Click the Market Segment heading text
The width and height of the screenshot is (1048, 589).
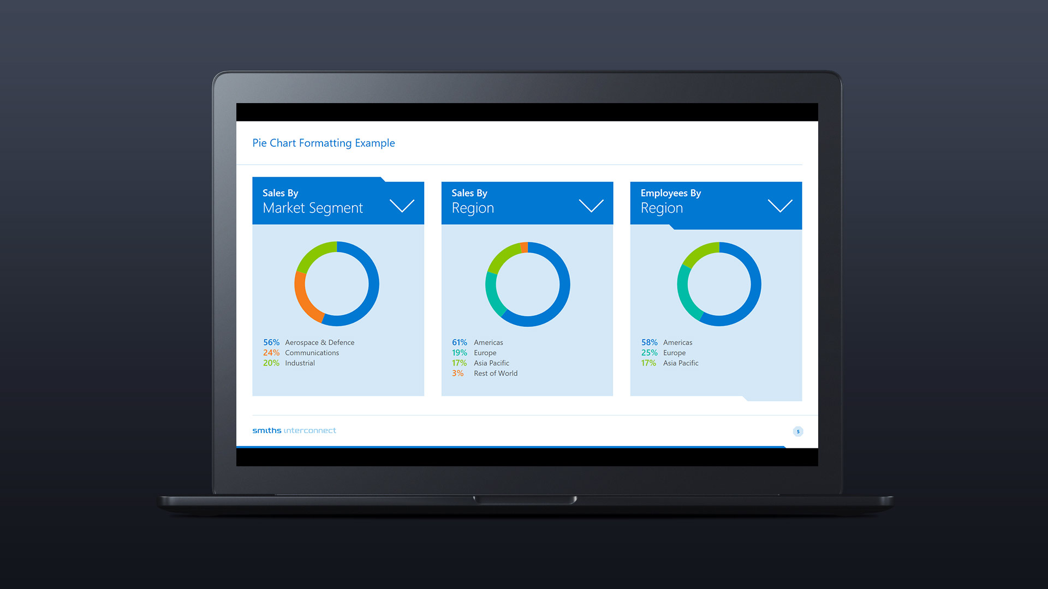(313, 208)
